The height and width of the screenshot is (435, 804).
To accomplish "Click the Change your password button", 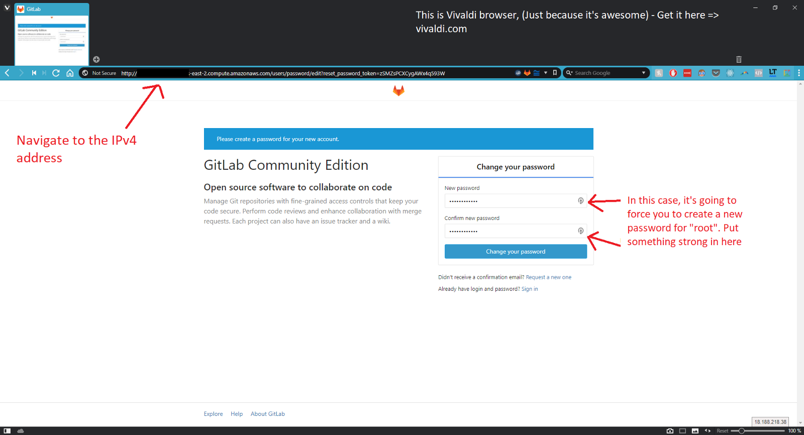I will (x=516, y=252).
